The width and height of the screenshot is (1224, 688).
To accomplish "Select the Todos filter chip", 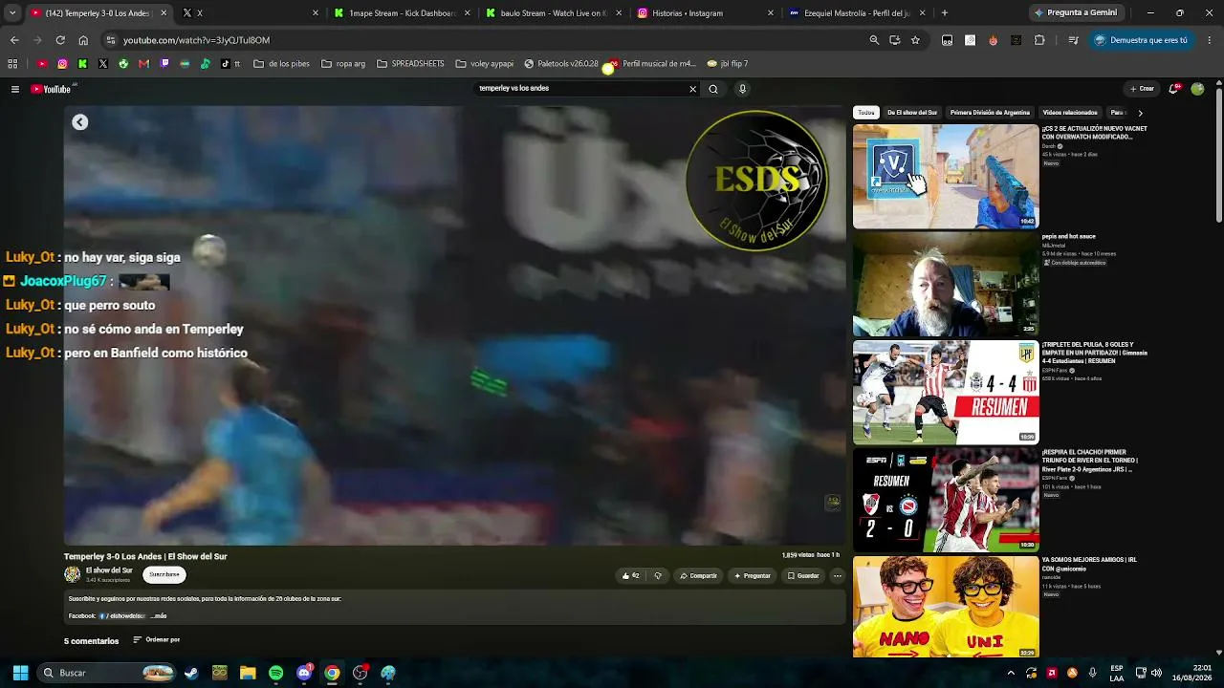I will pyautogui.click(x=866, y=113).
